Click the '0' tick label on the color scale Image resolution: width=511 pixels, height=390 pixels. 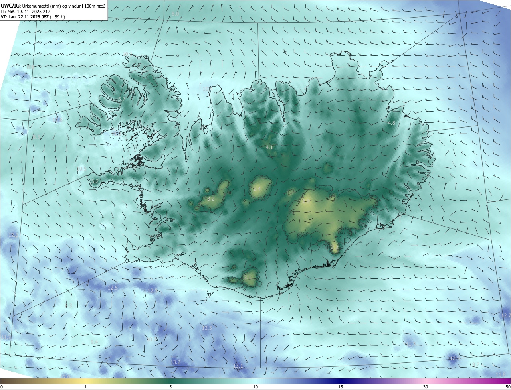2,387
